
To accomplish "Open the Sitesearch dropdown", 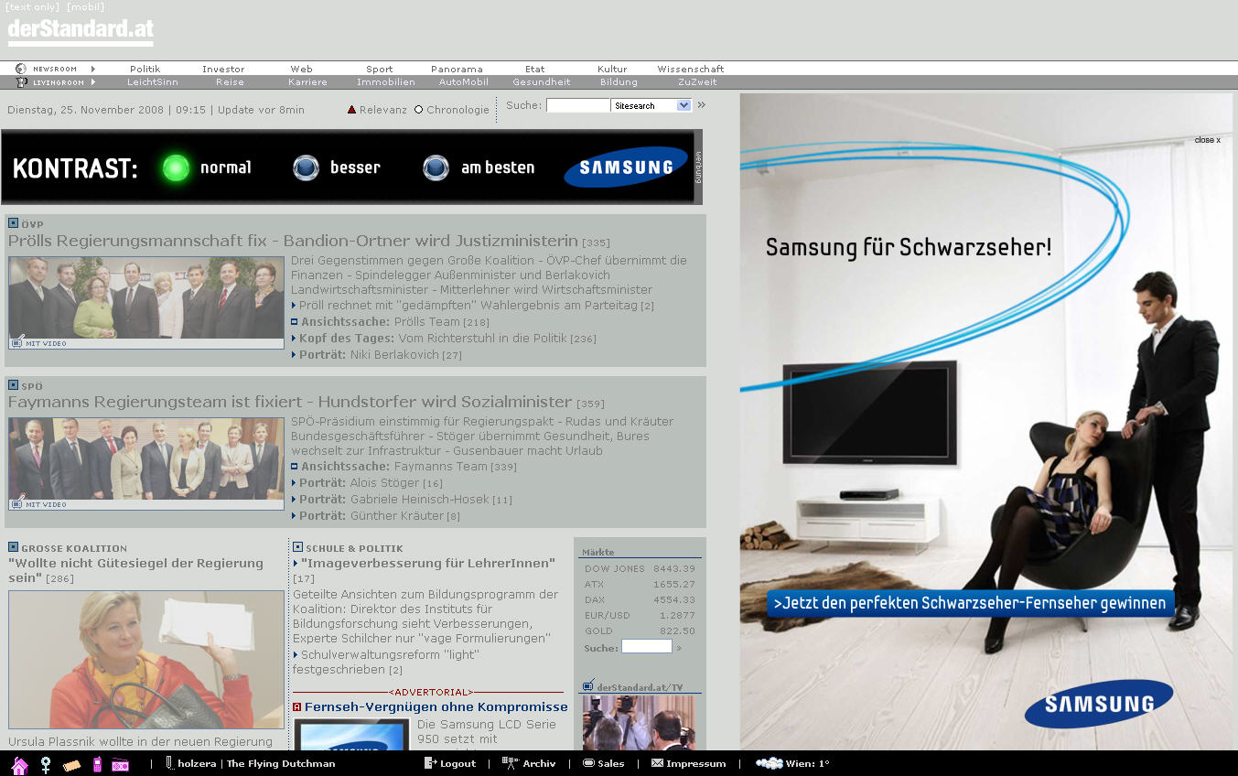I will point(684,105).
